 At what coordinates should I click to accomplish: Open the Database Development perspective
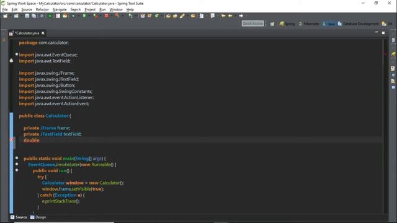coord(358,24)
